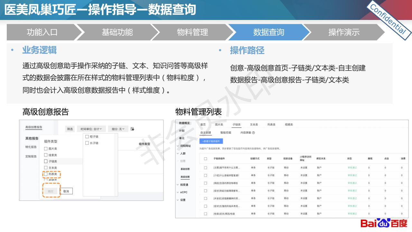Open 基础创意 in the left navigation

tap(185, 169)
